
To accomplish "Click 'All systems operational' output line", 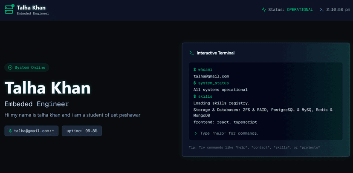I will point(220,90).
